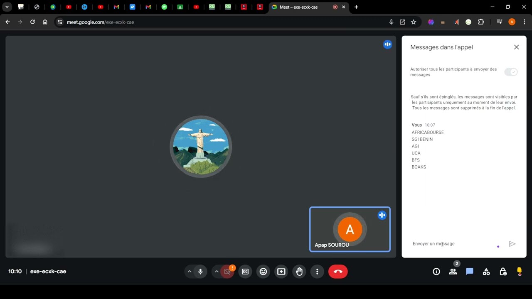Open the Chrome extensions puzzle icon

pyautogui.click(x=481, y=22)
